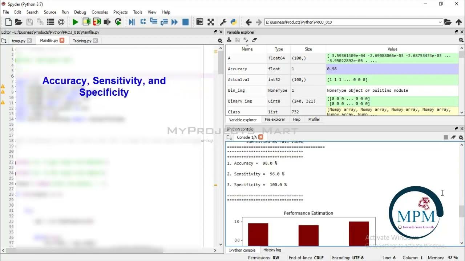Click the @ symbol toolbar icon
Screen dimensions: 465x261
[x=61, y=22]
